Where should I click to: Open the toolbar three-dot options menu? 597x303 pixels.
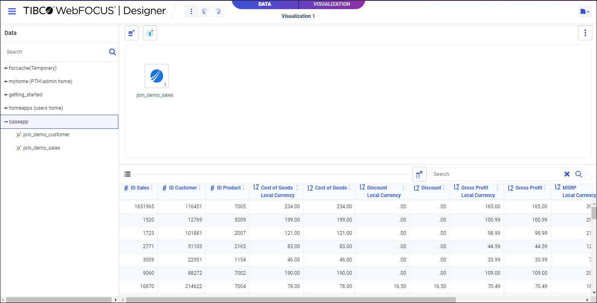point(191,11)
